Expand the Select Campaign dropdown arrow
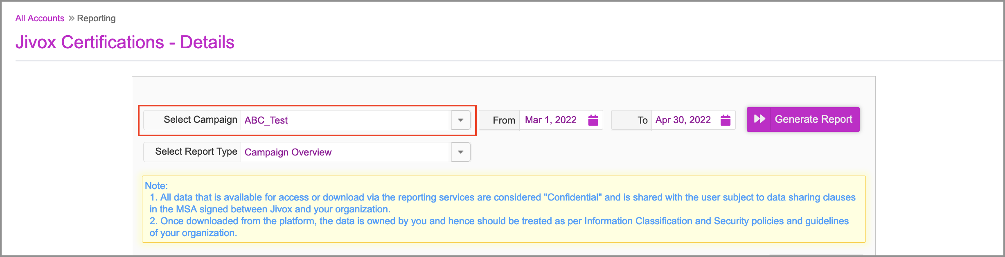The image size is (1005, 257). [x=461, y=120]
